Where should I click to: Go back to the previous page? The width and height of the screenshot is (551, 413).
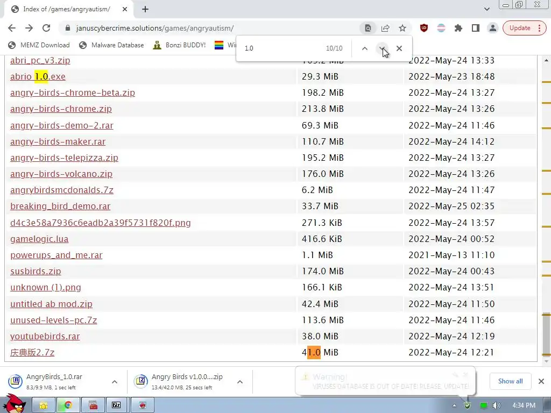[x=12, y=28]
